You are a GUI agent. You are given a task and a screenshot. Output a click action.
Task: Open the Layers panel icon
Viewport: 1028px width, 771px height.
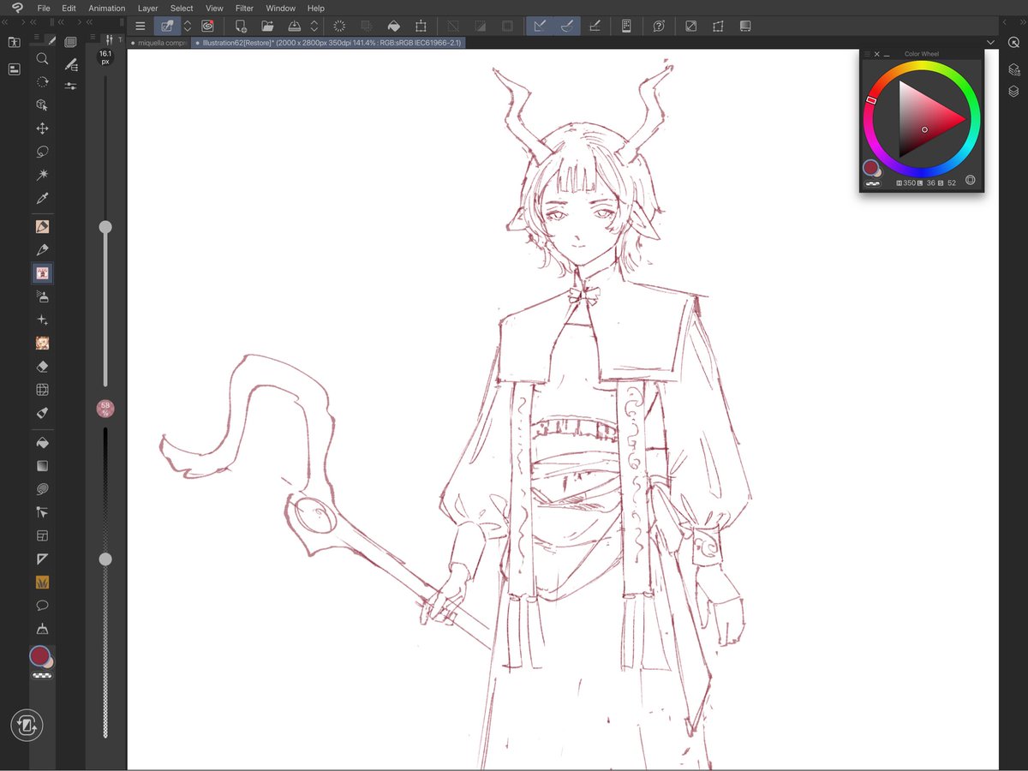pyautogui.click(x=1013, y=91)
